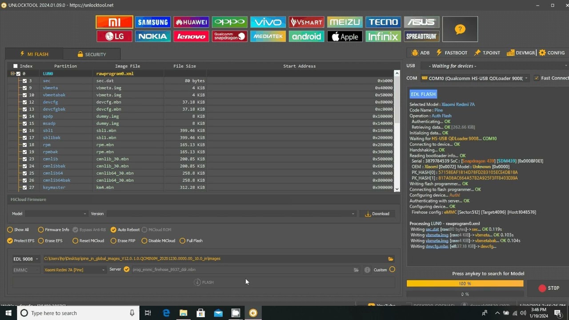Toggle the Auto Reboot option
569x320 pixels.
click(113, 230)
